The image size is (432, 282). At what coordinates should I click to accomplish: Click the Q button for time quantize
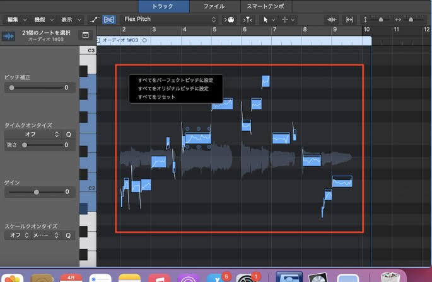click(x=68, y=134)
